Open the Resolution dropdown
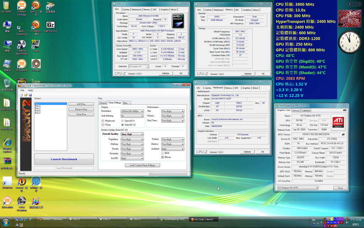This screenshot has width=364, height=228. tap(132, 111)
